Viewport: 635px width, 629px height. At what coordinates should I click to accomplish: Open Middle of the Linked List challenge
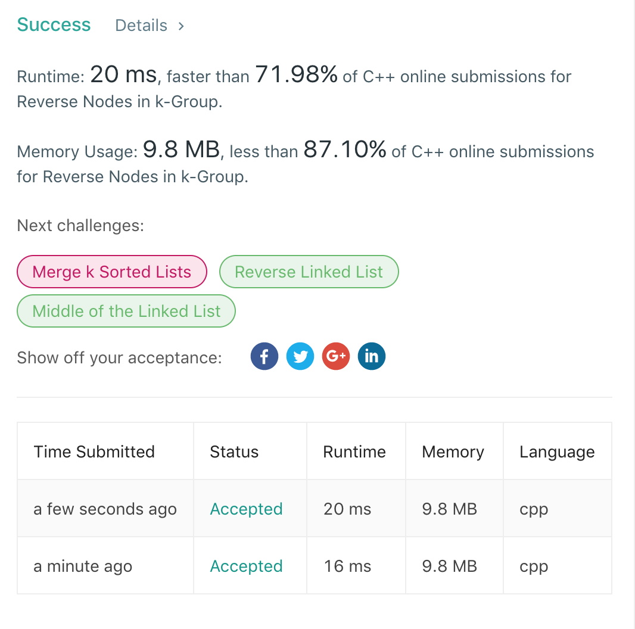click(x=126, y=311)
